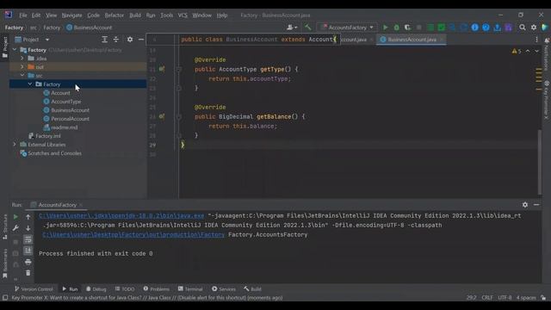Open Project panel options gear

click(x=130, y=40)
